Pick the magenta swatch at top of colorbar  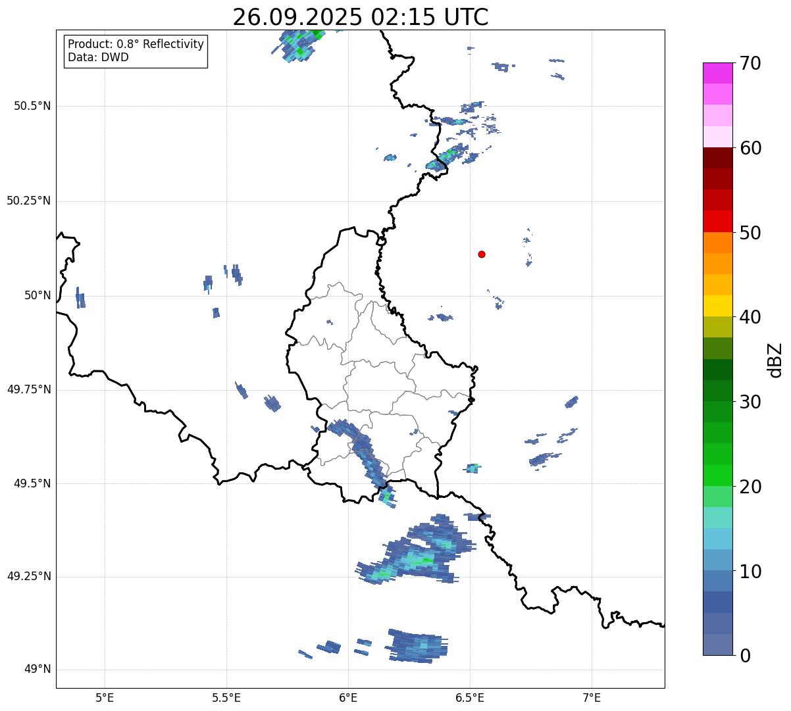[x=717, y=73]
